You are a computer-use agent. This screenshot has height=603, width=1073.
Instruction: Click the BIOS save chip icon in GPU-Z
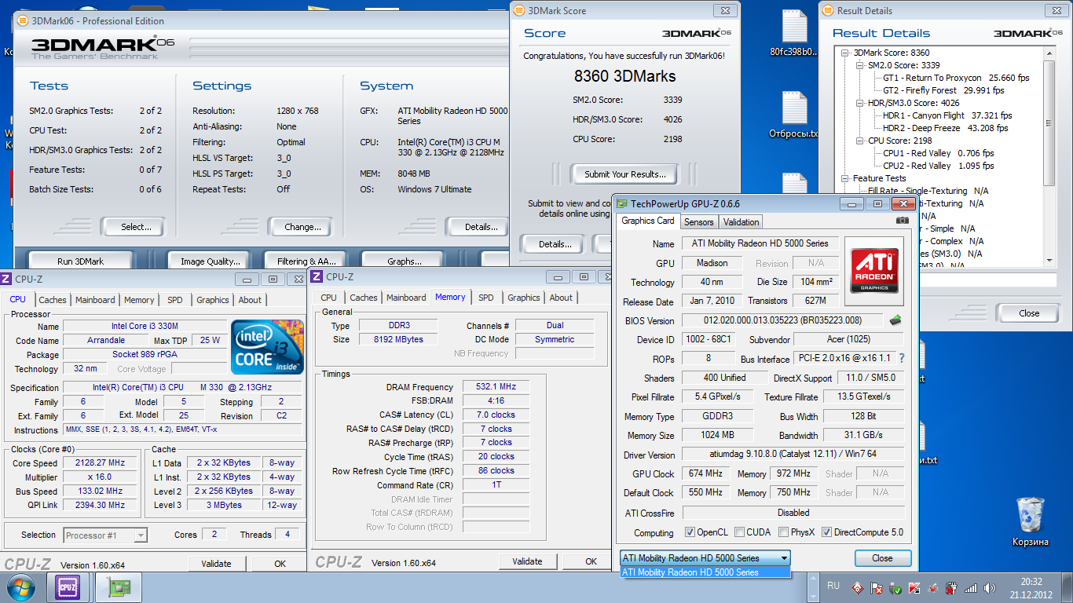(x=895, y=320)
